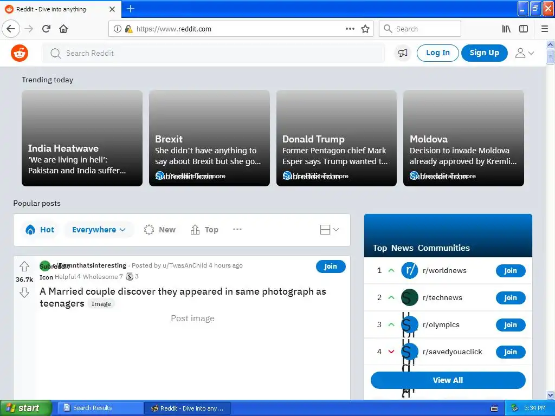Open page actions three-dots in address bar

(350, 29)
